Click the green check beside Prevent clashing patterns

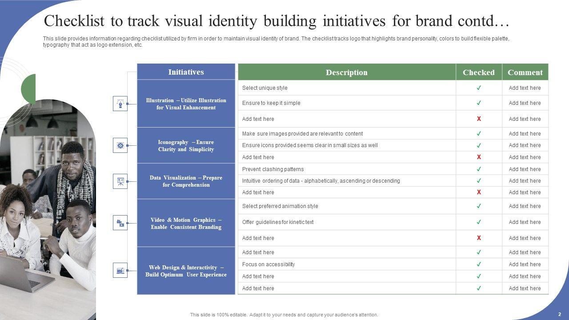pos(479,169)
